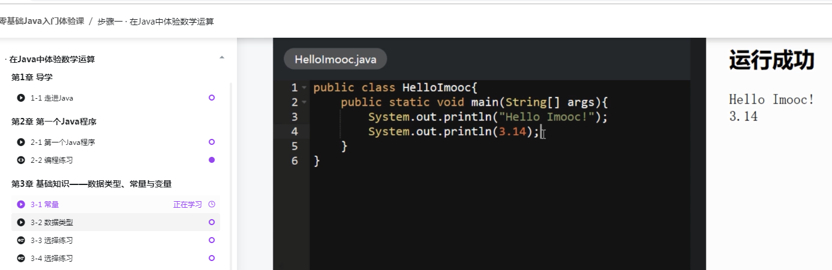Click the 在Java中体验数学运算 sidebar heading

point(51,59)
